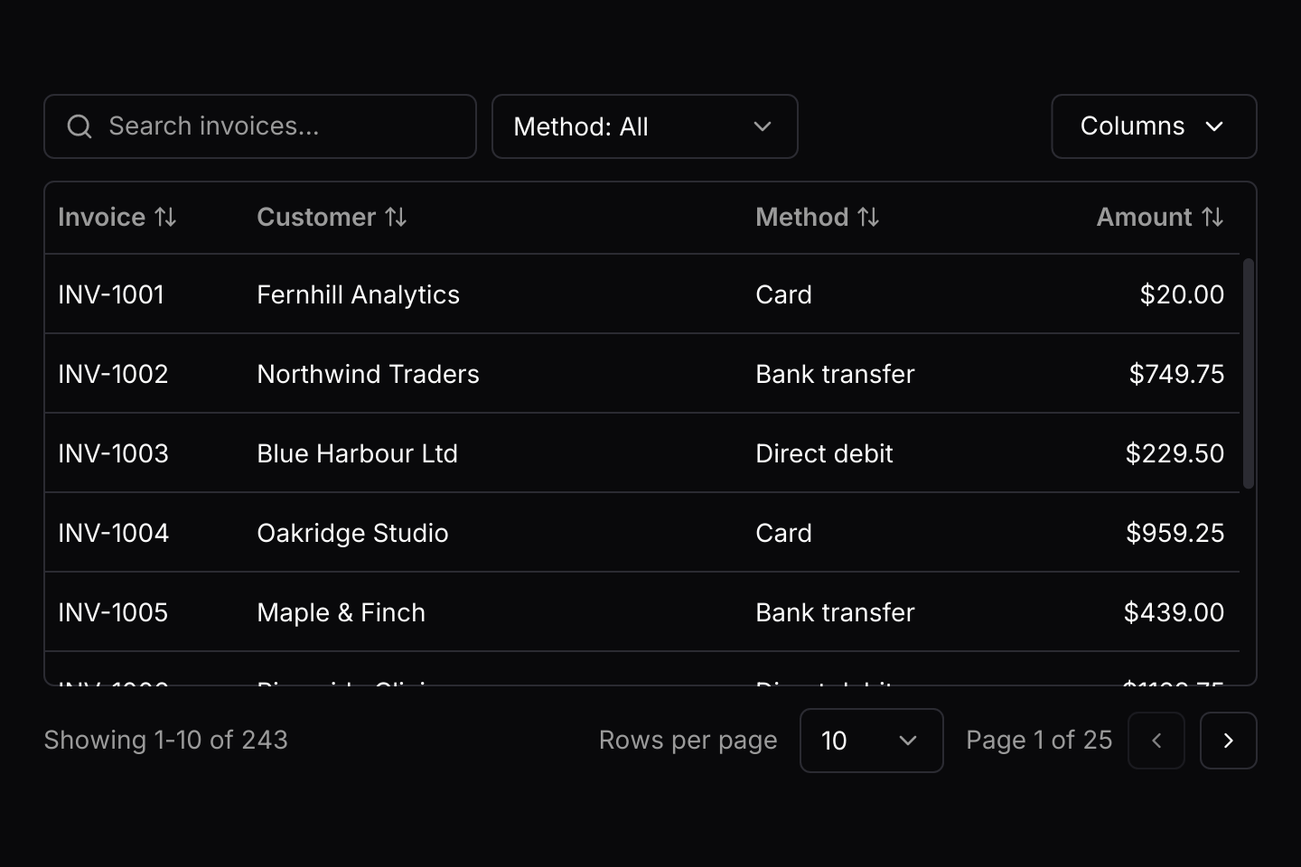Image resolution: width=1301 pixels, height=867 pixels.
Task: Select invoice INV-1004 cell
Action: click(x=113, y=533)
